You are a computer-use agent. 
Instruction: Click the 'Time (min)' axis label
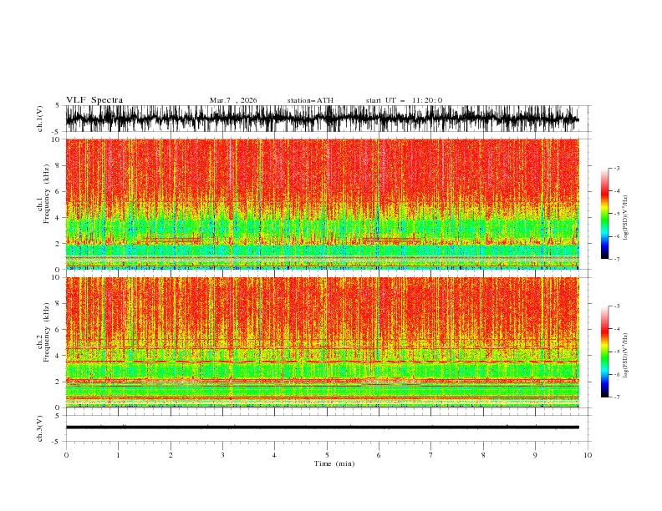pos(334,463)
